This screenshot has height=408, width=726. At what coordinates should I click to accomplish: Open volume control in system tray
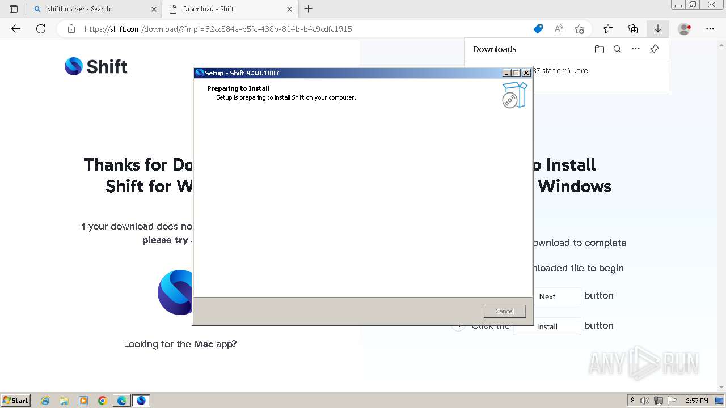pyautogui.click(x=645, y=401)
